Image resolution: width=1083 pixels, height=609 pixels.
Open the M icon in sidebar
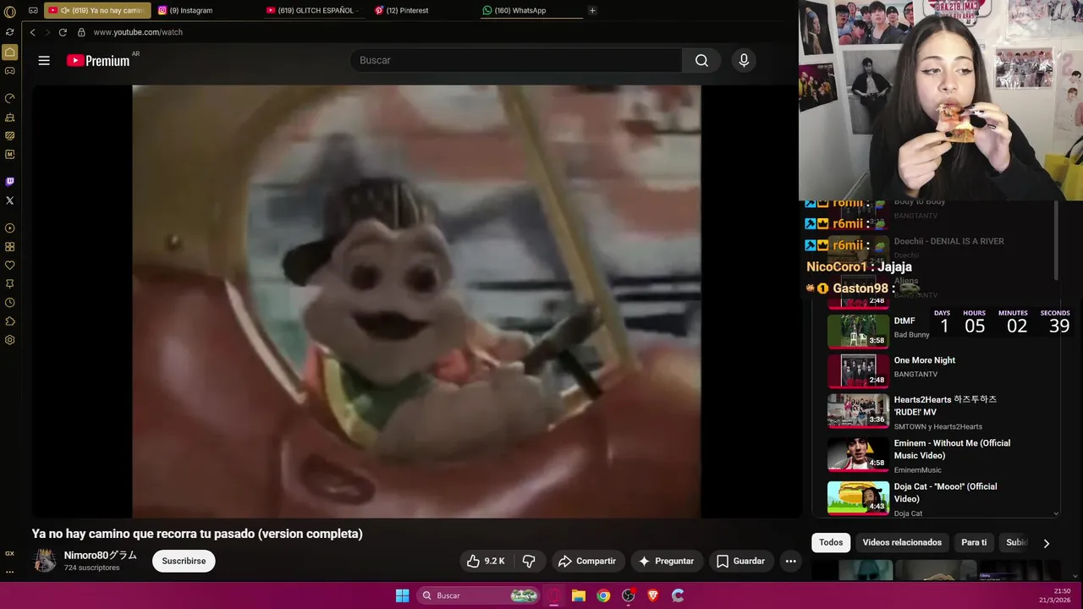point(9,154)
